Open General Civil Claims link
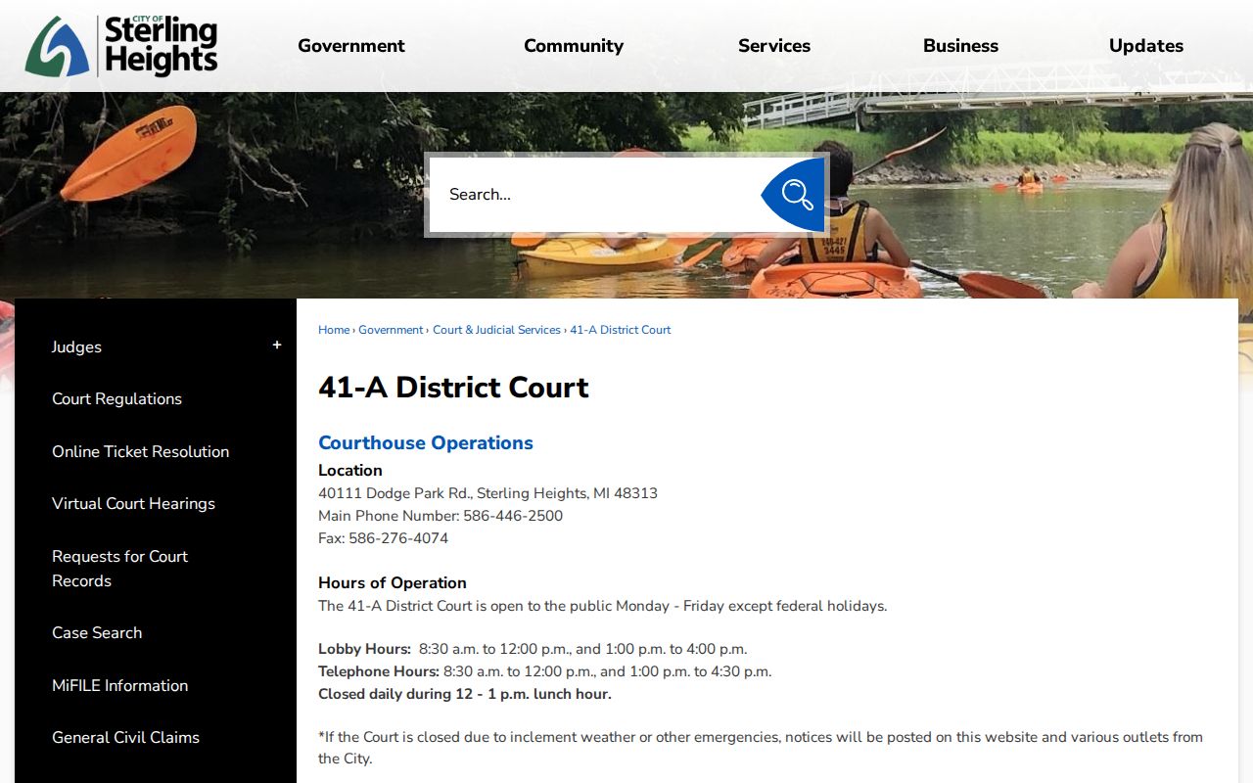The image size is (1253, 783). [x=125, y=737]
